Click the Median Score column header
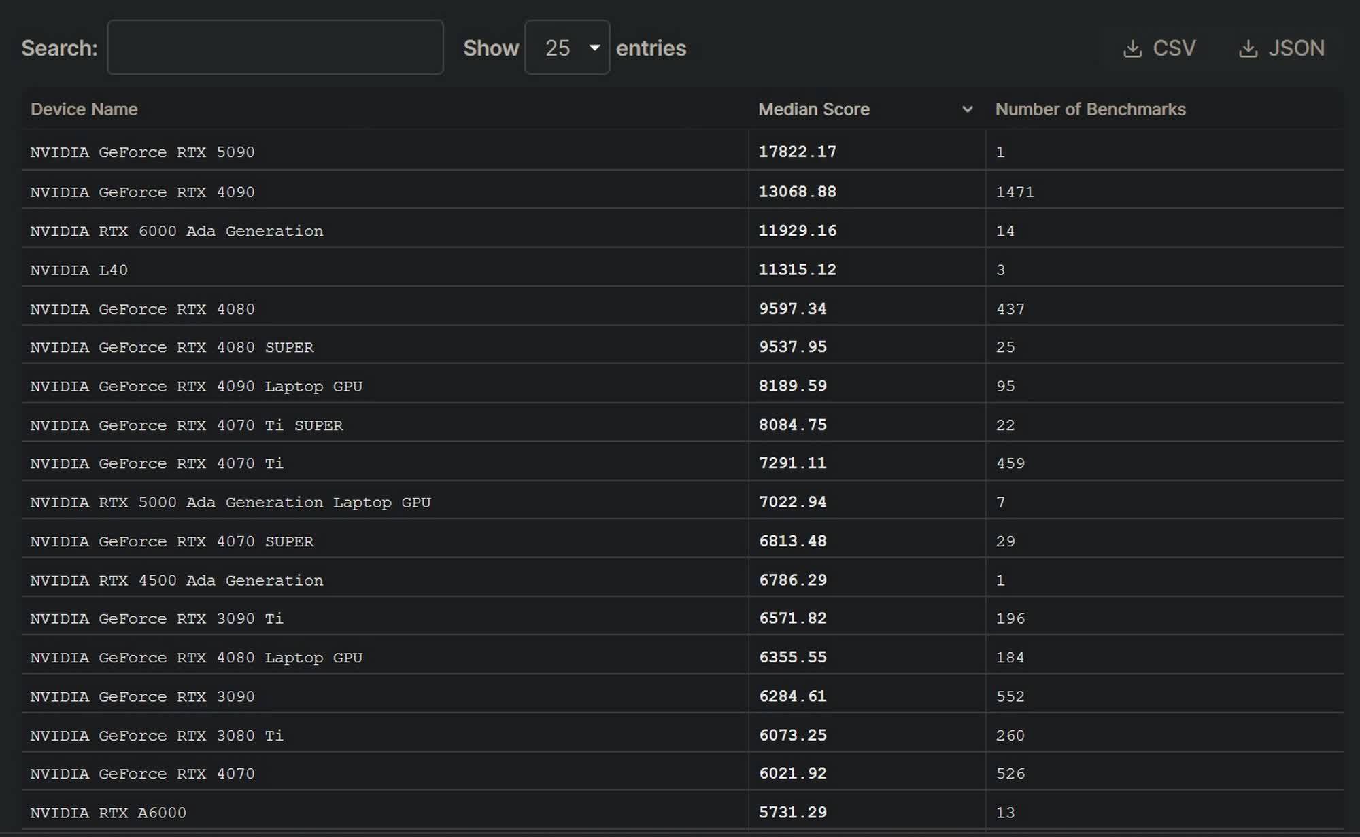Screen dimensions: 1360x837 pyautogui.click(x=814, y=109)
